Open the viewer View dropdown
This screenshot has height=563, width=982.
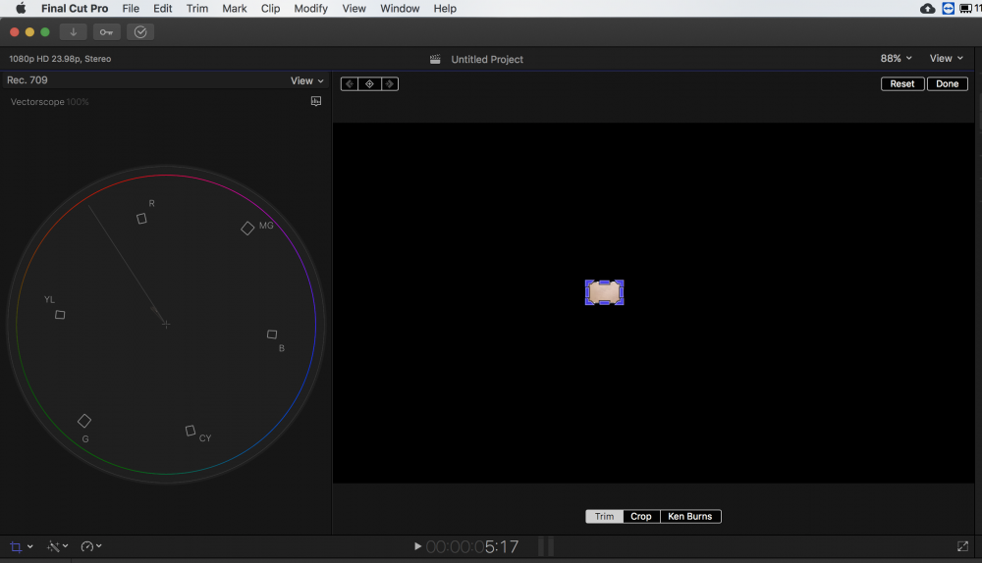point(947,59)
